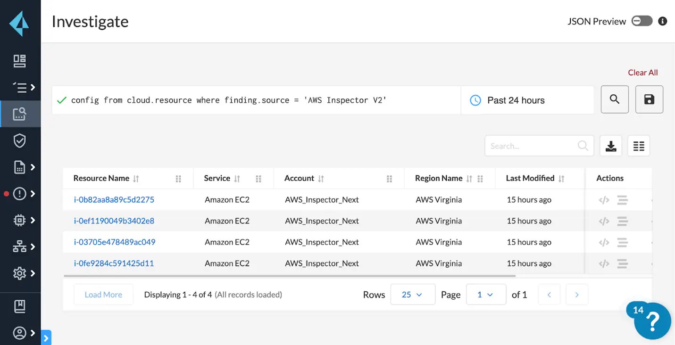Open the Page number dropdown
This screenshot has height=345, width=675.
(x=486, y=294)
